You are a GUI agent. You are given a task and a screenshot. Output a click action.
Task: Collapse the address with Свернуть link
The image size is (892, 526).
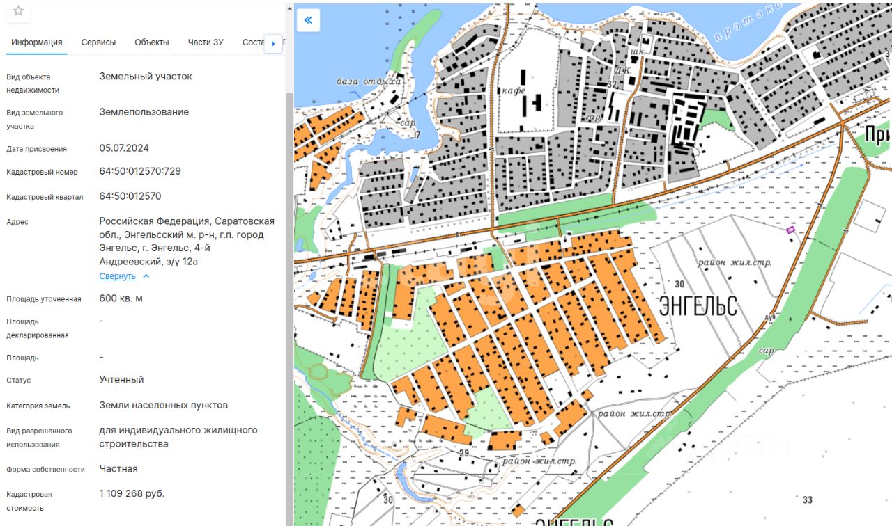(117, 276)
